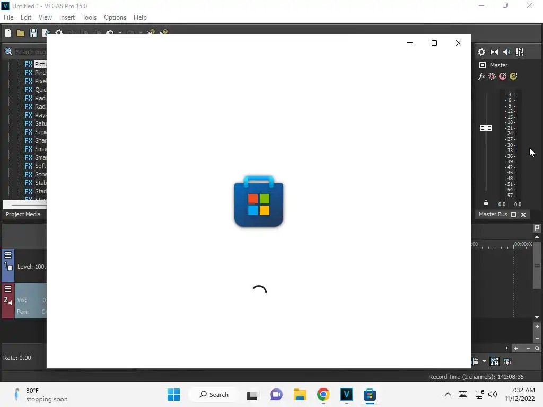Toggle Downmix Output in Master Bus
543x407 pixels.
(494, 52)
